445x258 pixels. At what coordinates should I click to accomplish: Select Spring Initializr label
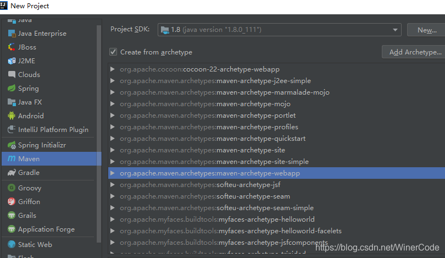[x=42, y=145]
